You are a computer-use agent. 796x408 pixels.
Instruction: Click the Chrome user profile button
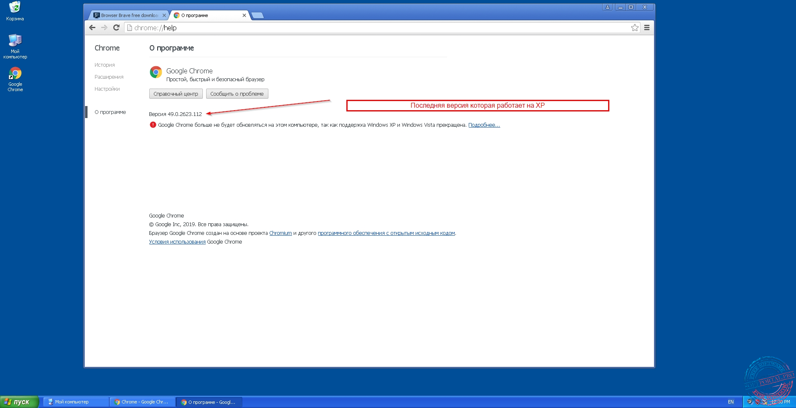point(608,7)
